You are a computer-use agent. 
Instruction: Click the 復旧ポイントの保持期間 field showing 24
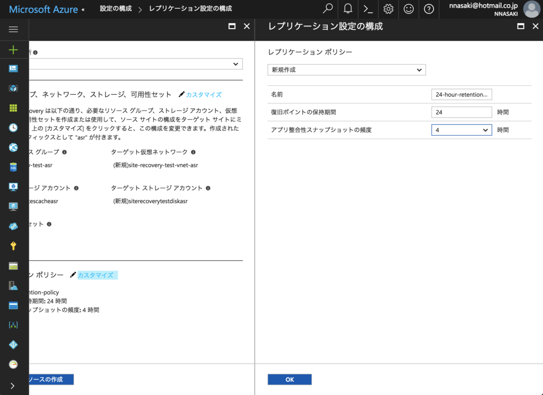[461, 112]
